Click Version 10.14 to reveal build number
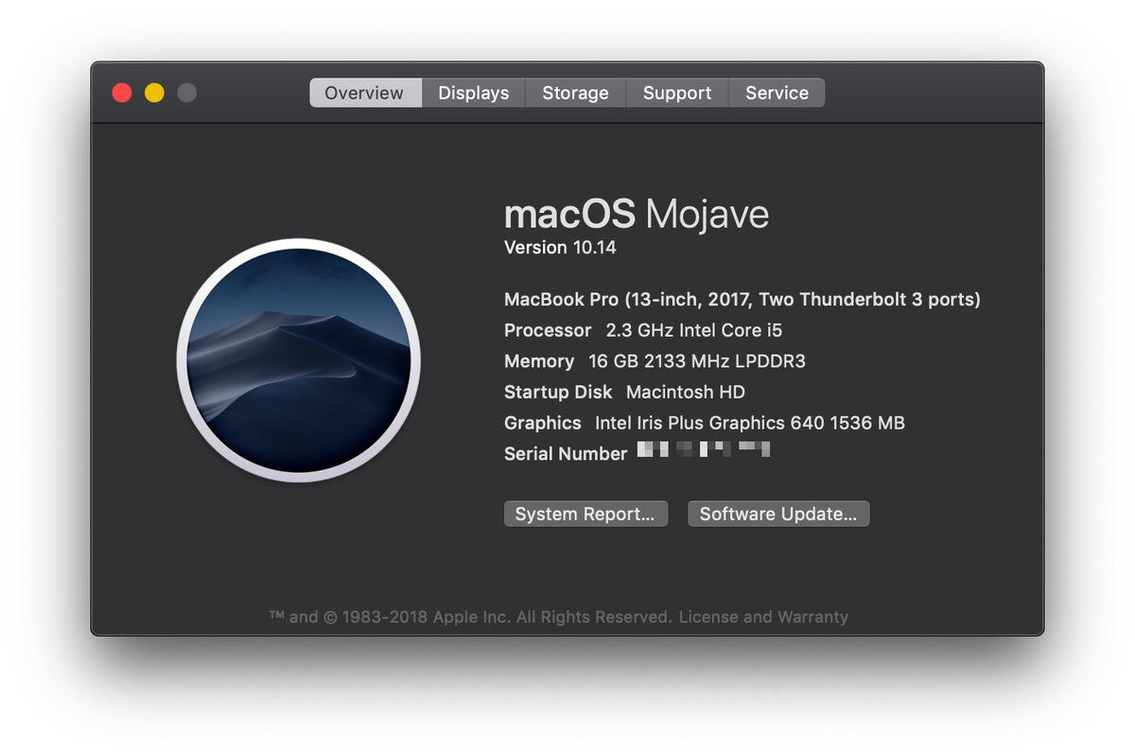Screen dimensions: 1135x756 point(560,248)
